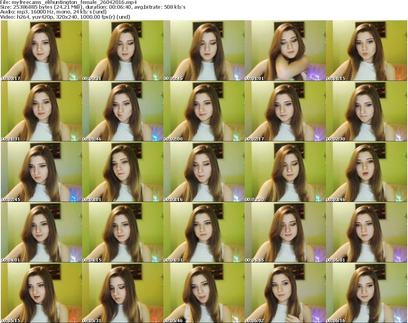
Task: Select the thumbnail stamped 00:03:01
Action: point(123,172)
